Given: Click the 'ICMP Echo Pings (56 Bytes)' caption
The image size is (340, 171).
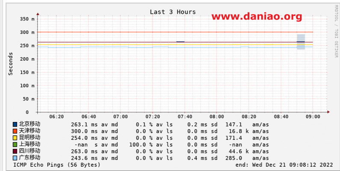Looking at the screenshot, I should pos(56,165).
